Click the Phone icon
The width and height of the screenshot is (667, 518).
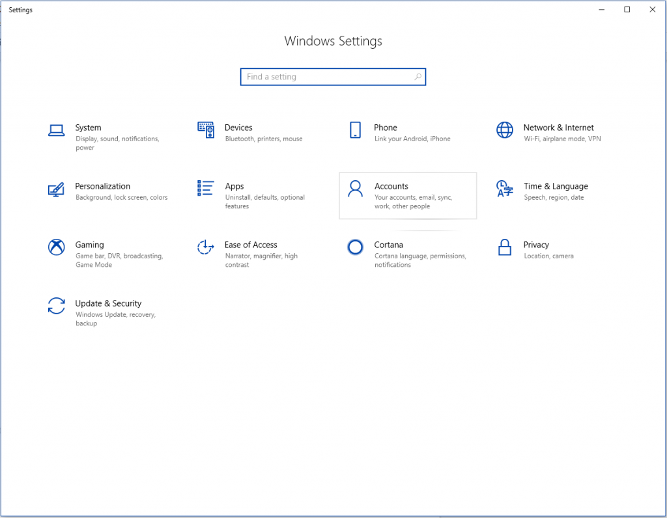point(355,129)
